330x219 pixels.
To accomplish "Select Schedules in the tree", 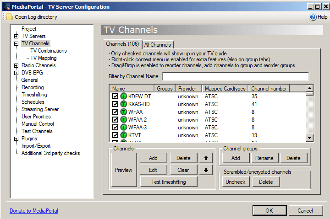I will point(33,102).
